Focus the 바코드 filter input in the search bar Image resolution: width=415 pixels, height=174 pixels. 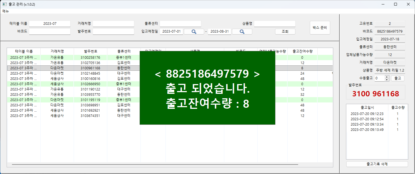pos(50,31)
